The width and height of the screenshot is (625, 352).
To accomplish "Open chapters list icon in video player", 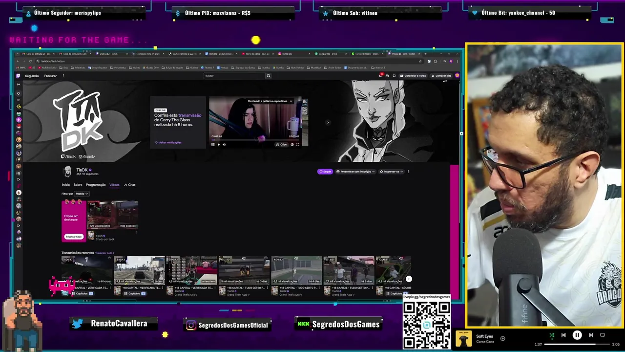I will tap(213, 144).
